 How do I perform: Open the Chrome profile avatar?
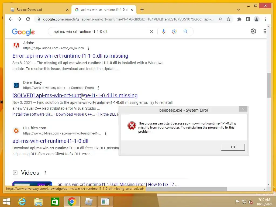click(257, 19)
